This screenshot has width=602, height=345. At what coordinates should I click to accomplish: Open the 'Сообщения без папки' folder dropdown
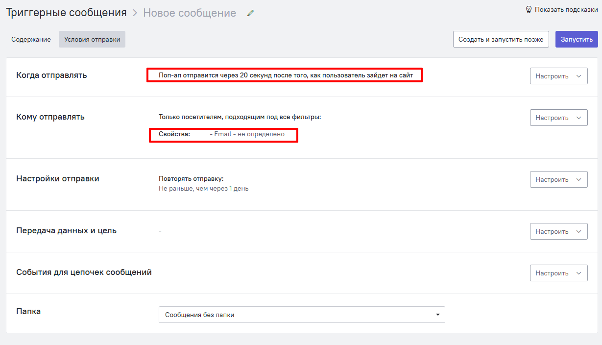[301, 315]
